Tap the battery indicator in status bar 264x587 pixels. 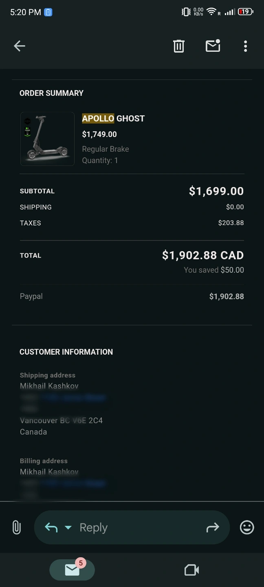(x=245, y=12)
